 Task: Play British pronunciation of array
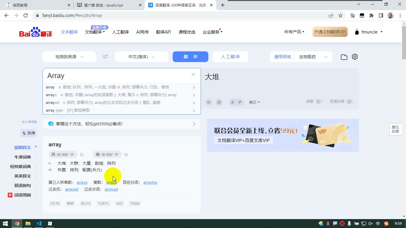pos(72,154)
